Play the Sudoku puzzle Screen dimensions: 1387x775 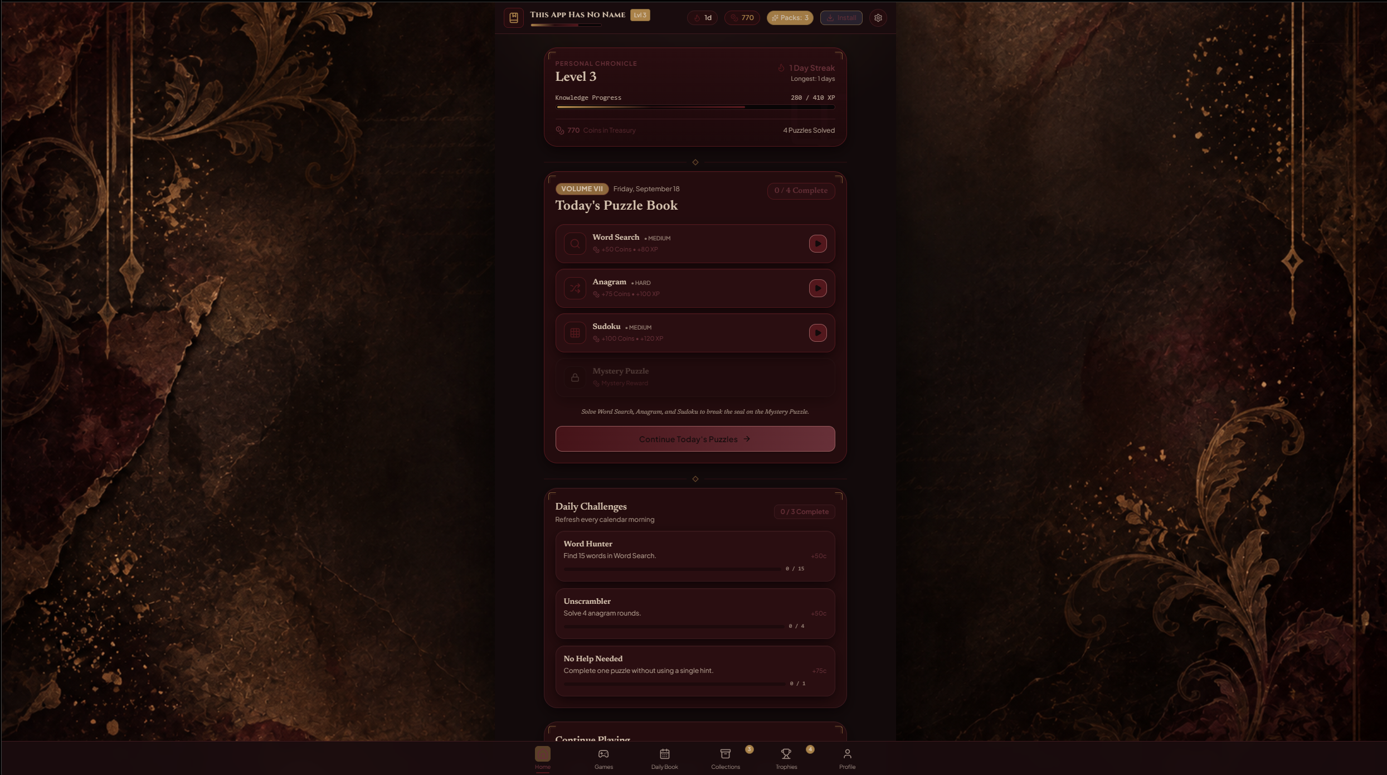click(817, 333)
